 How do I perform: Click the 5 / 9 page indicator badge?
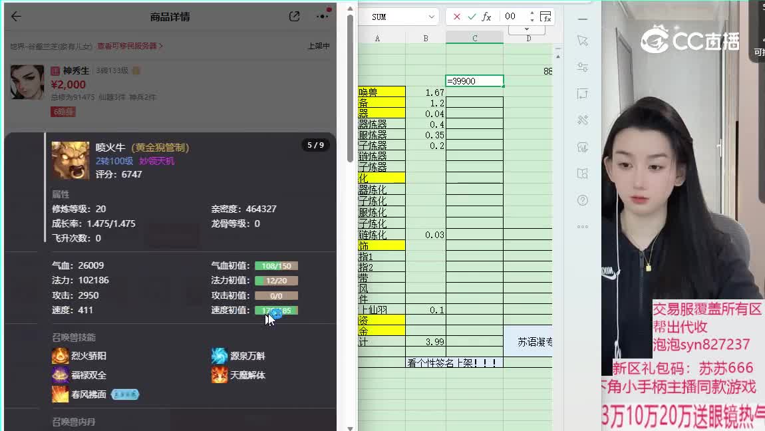315,145
